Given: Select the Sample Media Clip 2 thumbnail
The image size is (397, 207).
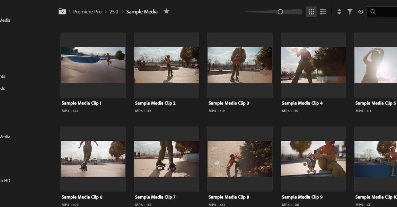Looking at the screenshot, I should click(x=166, y=65).
